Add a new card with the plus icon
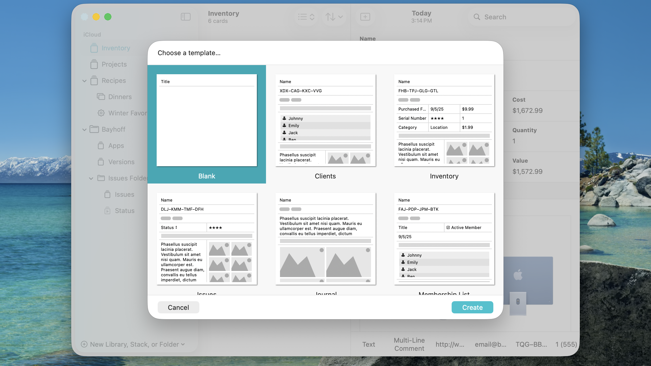The image size is (651, 366). pos(365,17)
